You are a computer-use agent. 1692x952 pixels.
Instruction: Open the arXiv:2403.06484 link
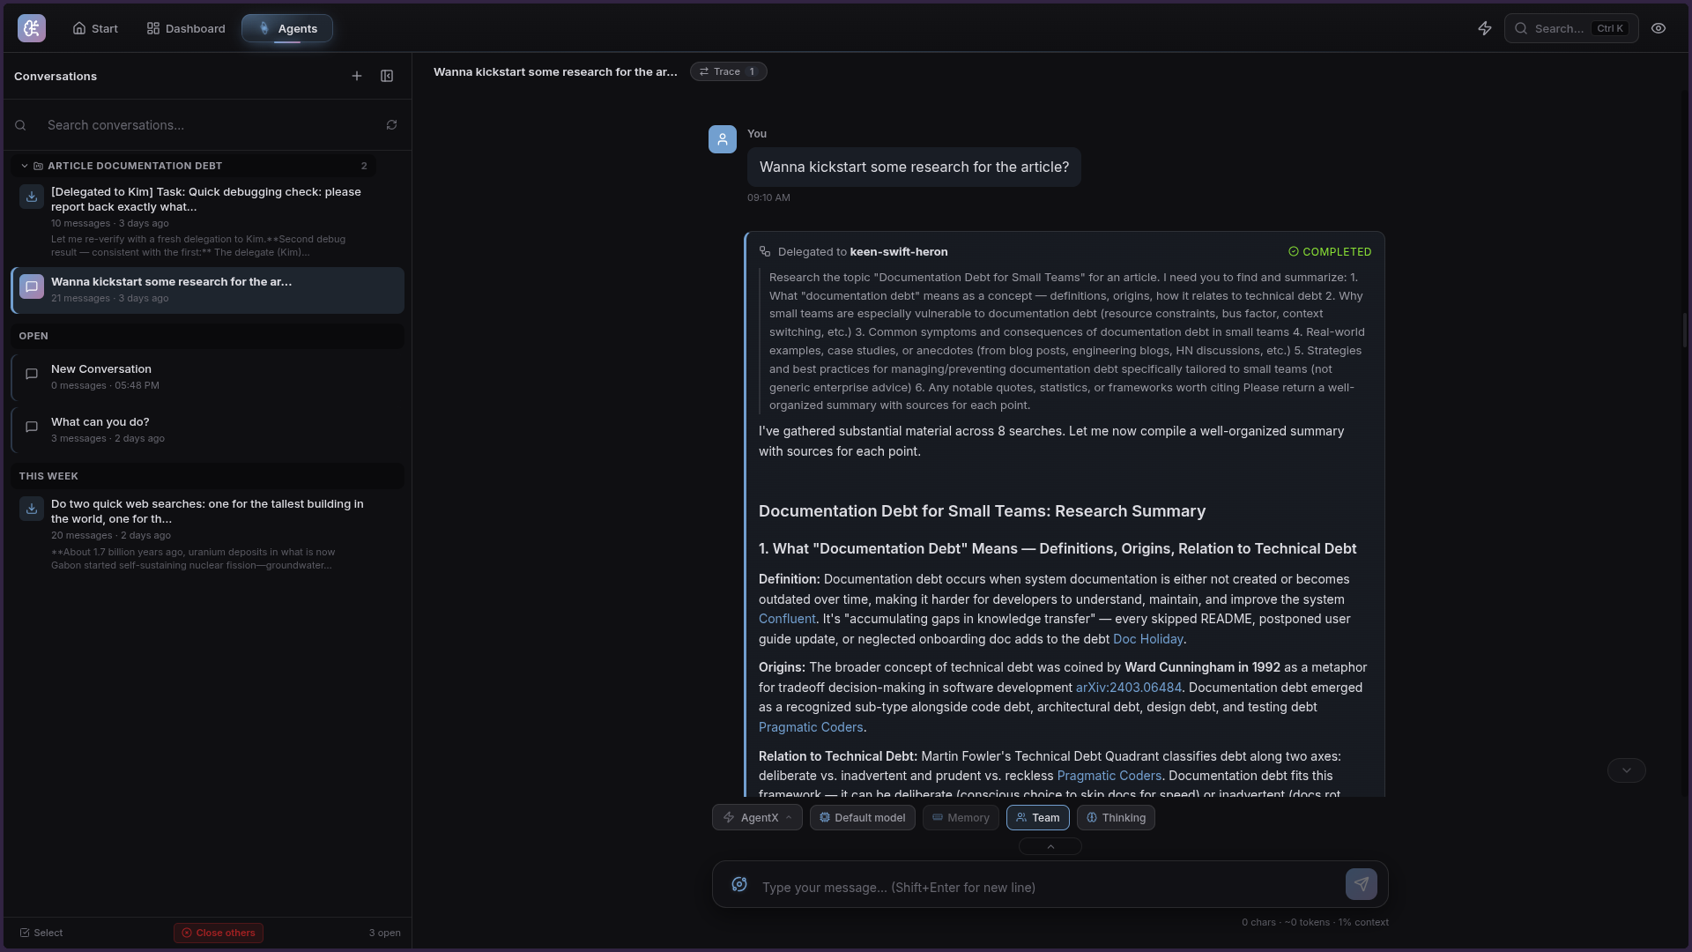[1128, 688]
